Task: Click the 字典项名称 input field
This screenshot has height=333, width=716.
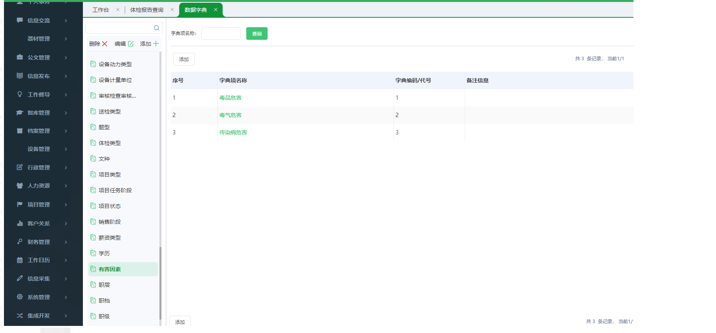Action: pos(221,33)
